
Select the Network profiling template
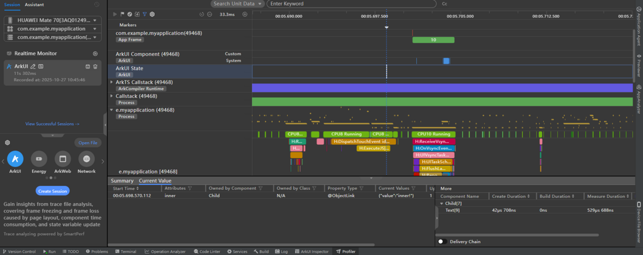coord(86,159)
